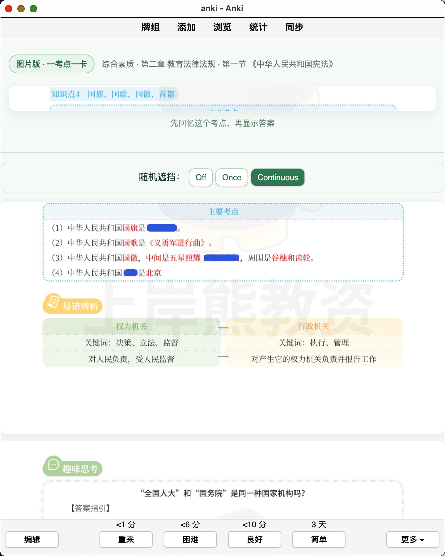The width and height of the screenshot is (445, 556).
Task: Click the 知识点4 国旗、国歌、国徽、首都 heading
Action: click(113, 94)
